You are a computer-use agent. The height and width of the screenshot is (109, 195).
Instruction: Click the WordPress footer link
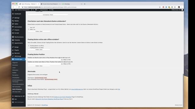click(x=45, y=105)
